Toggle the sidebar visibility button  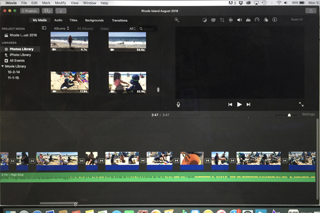(x=44, y=28)
